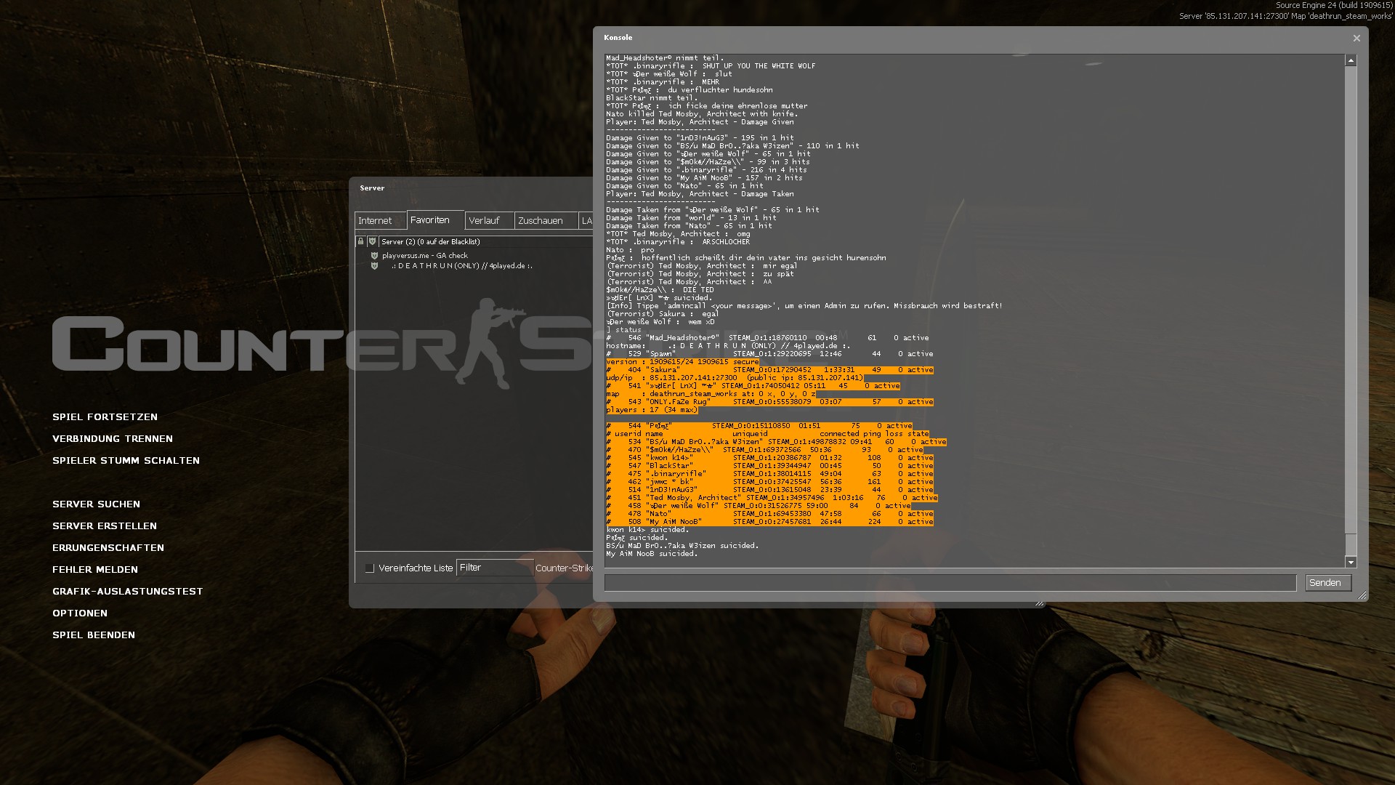
Task: Click the highlighted 'BlackStar' status row
Action: click(769, 466)
